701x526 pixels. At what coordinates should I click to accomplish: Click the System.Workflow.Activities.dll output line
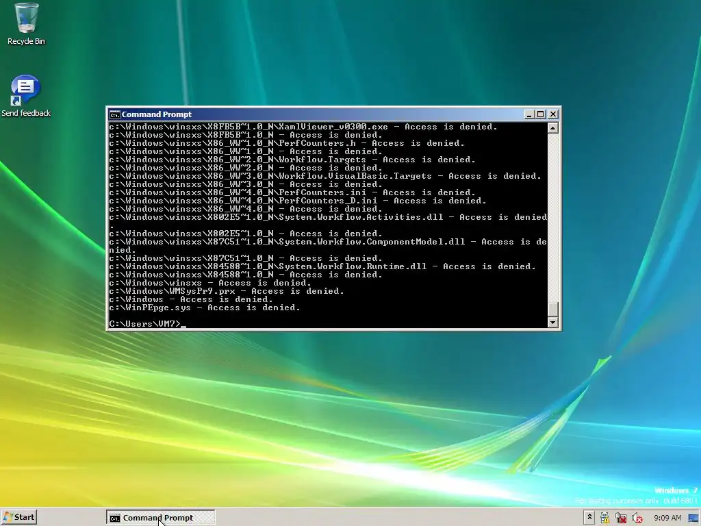(328, 221)
